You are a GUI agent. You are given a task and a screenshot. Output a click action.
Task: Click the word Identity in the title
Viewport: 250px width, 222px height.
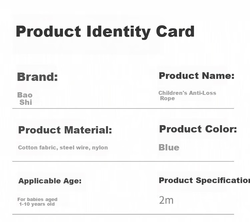119,32
